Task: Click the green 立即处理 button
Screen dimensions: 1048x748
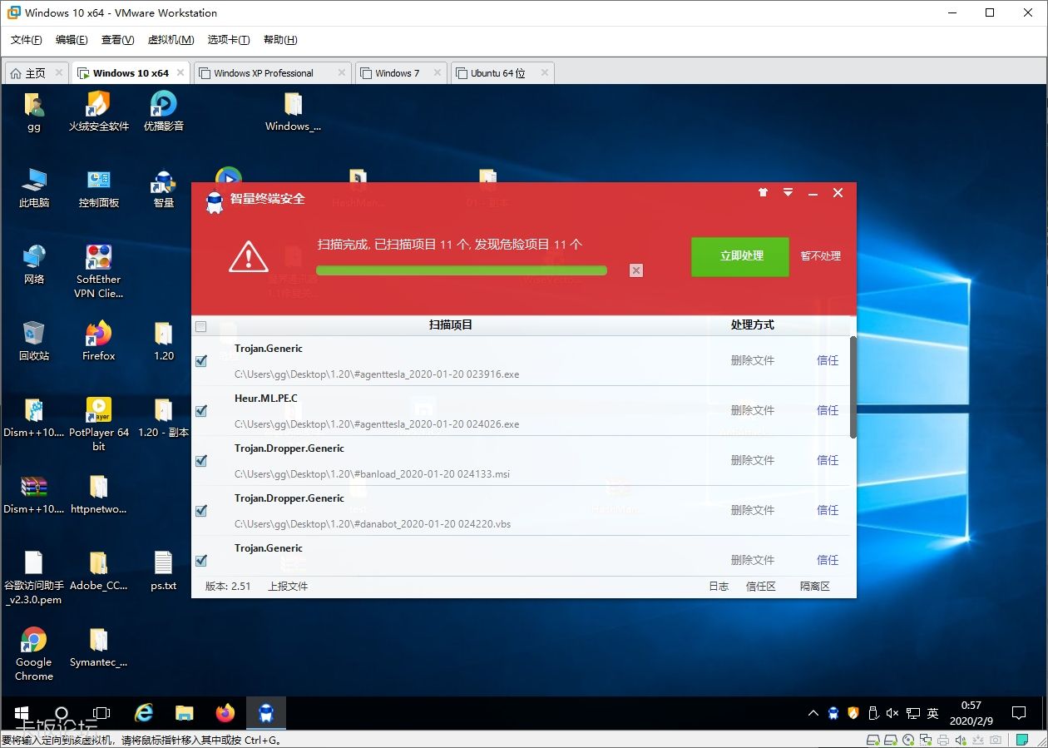Action: coord(740,256)
